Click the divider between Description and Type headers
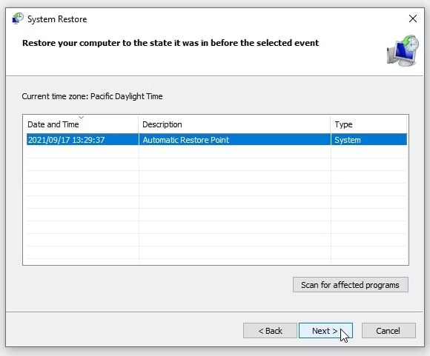Viewport: 430px width, 356px height. pos(331,124)
